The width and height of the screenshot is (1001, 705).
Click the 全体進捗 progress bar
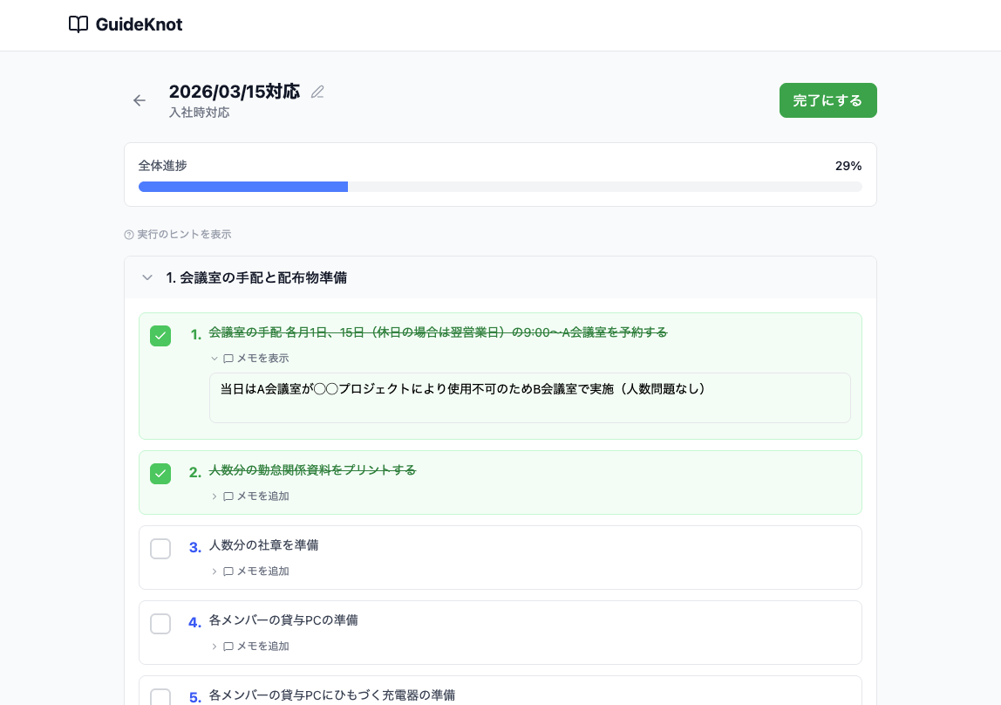click(x=500, y=187)
